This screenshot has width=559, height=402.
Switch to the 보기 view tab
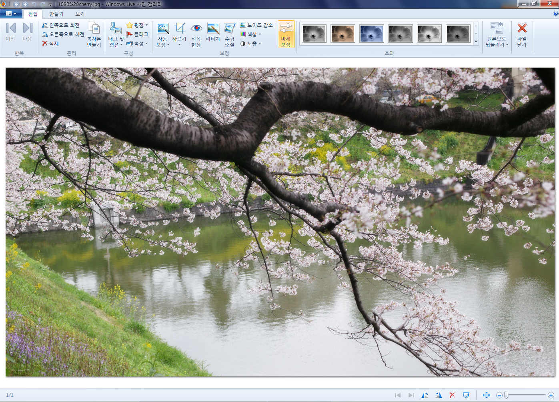click(x=80, y=14)
